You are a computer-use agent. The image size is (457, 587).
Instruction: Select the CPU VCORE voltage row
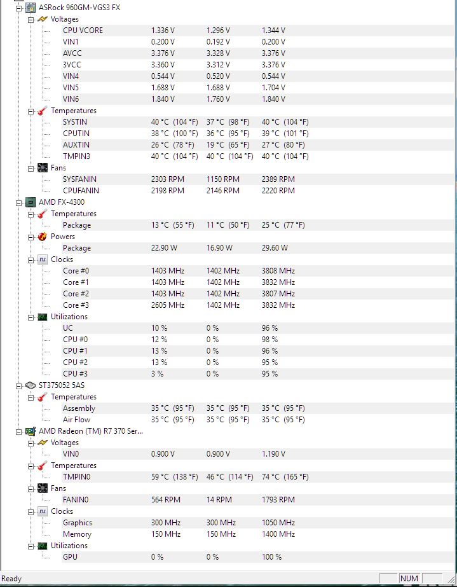pos(257,31)
